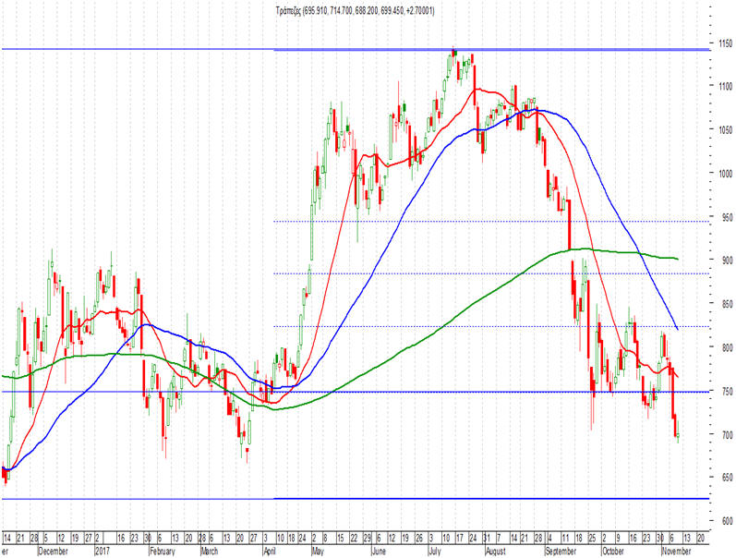Click the latest November candlestick near 700

click(678, 433)
